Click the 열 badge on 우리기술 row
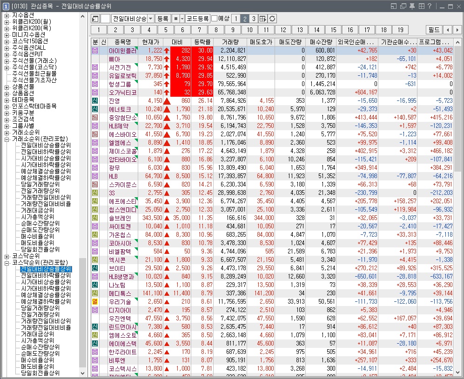The image size is (464, 379). pyautogui.click(x=94, y=301)
